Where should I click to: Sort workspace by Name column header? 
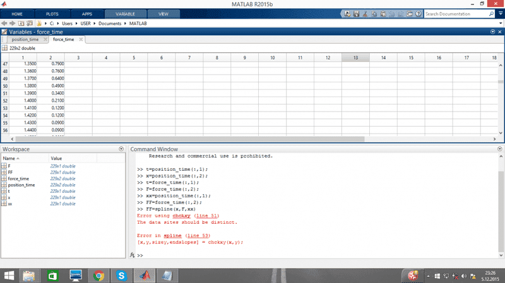(25, 158)
